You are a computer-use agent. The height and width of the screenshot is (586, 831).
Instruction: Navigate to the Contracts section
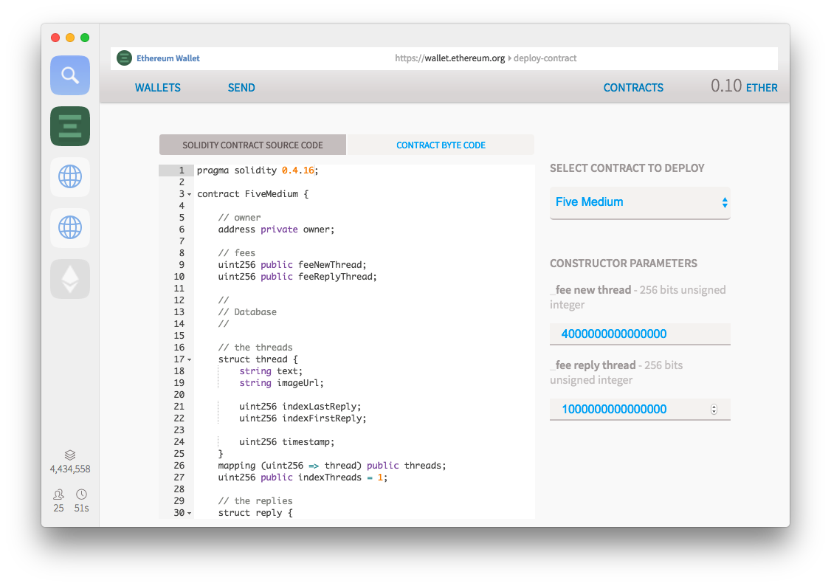633,88
